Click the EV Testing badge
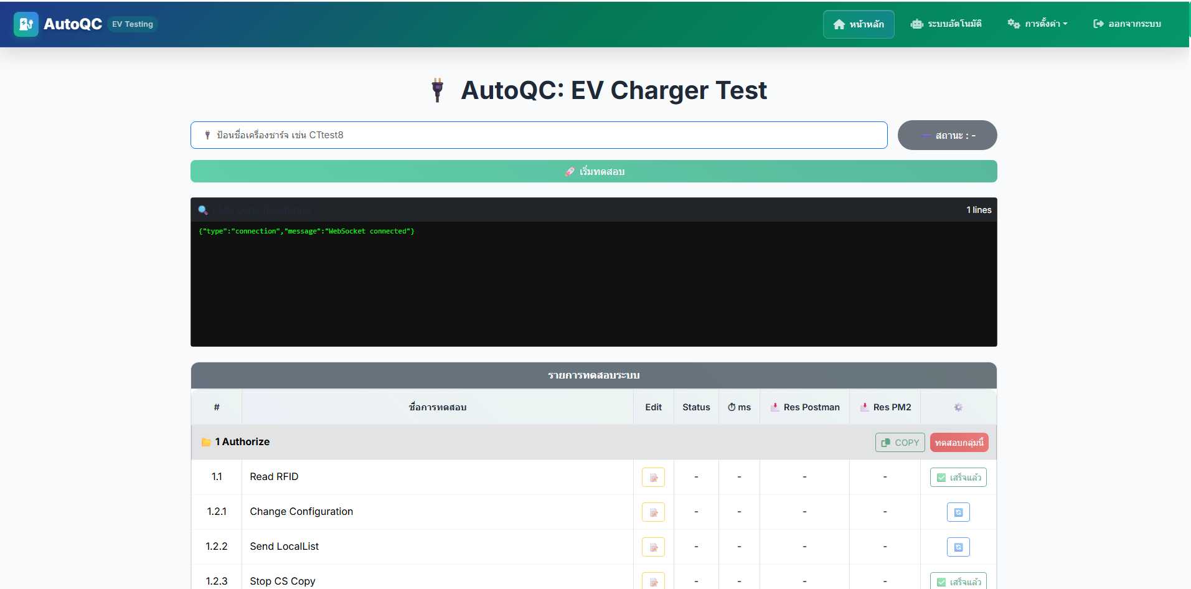This screenshot has width=1191, height=589. [x=133, y=24]
